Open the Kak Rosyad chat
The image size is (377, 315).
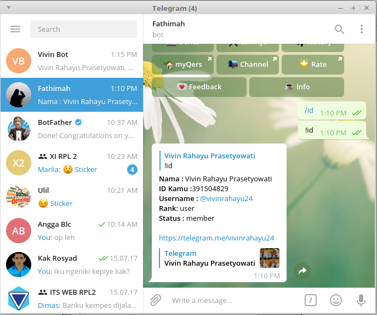(72, 264)
